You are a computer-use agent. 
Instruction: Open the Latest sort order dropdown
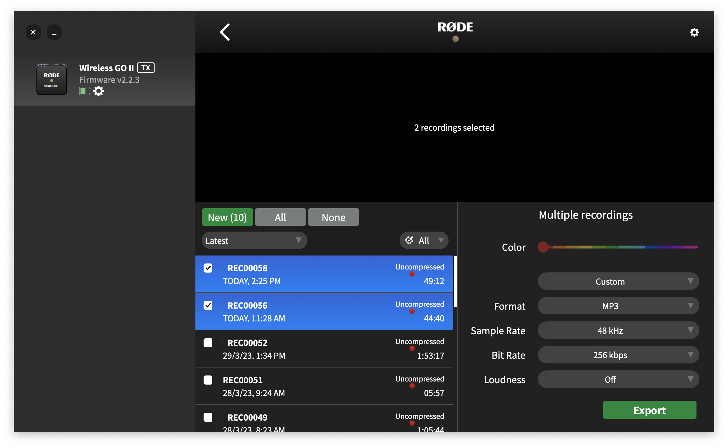pos(254,240)
